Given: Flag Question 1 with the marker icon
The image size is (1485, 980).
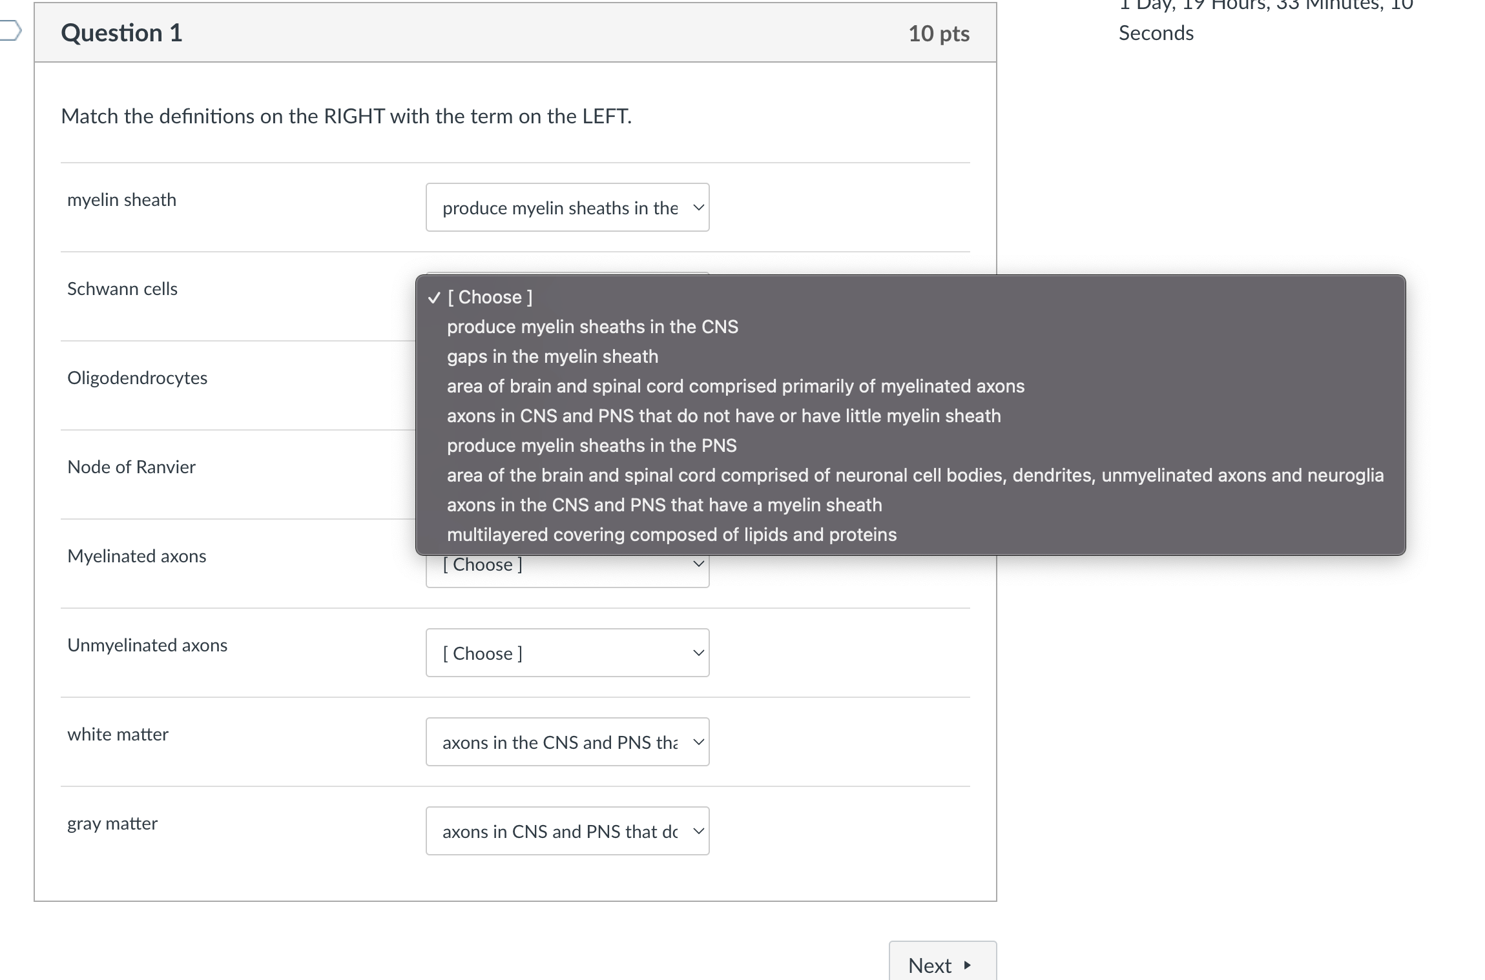Looking at the screenshot, I should pos(10,31).
